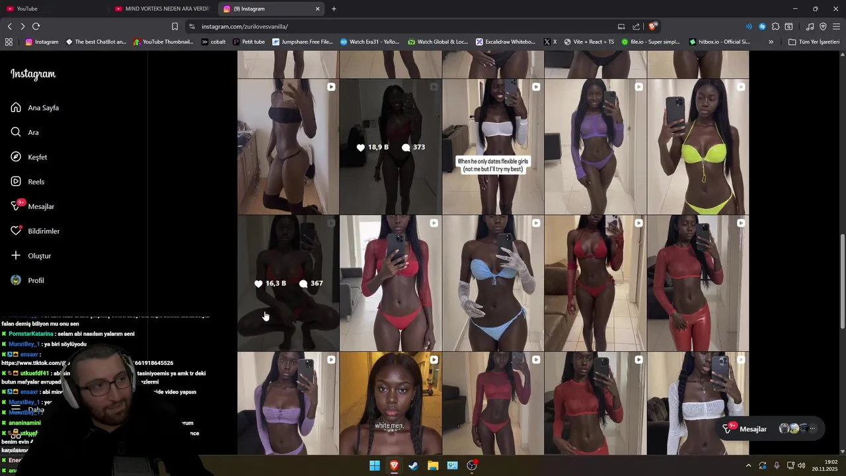846x476 pixels.
Task: Click Oluştur to create a post
Action: (x=31, y=256)
